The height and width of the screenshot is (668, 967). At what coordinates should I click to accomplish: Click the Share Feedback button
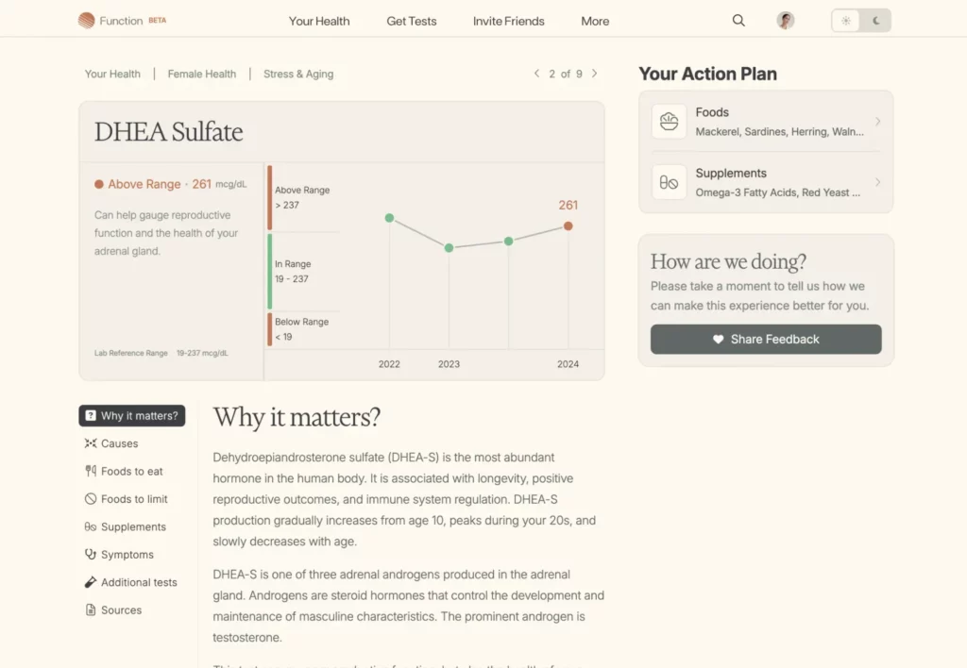[x=766, y=340]
